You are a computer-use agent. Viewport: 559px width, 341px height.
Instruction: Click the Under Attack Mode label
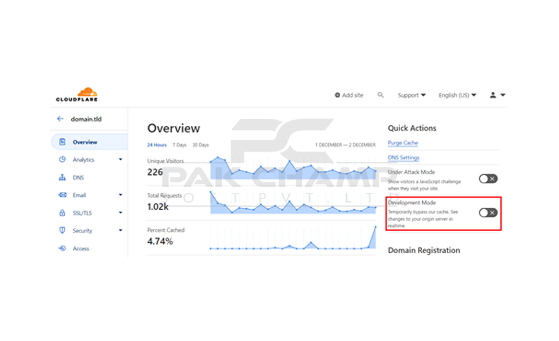tap(411, 172)
